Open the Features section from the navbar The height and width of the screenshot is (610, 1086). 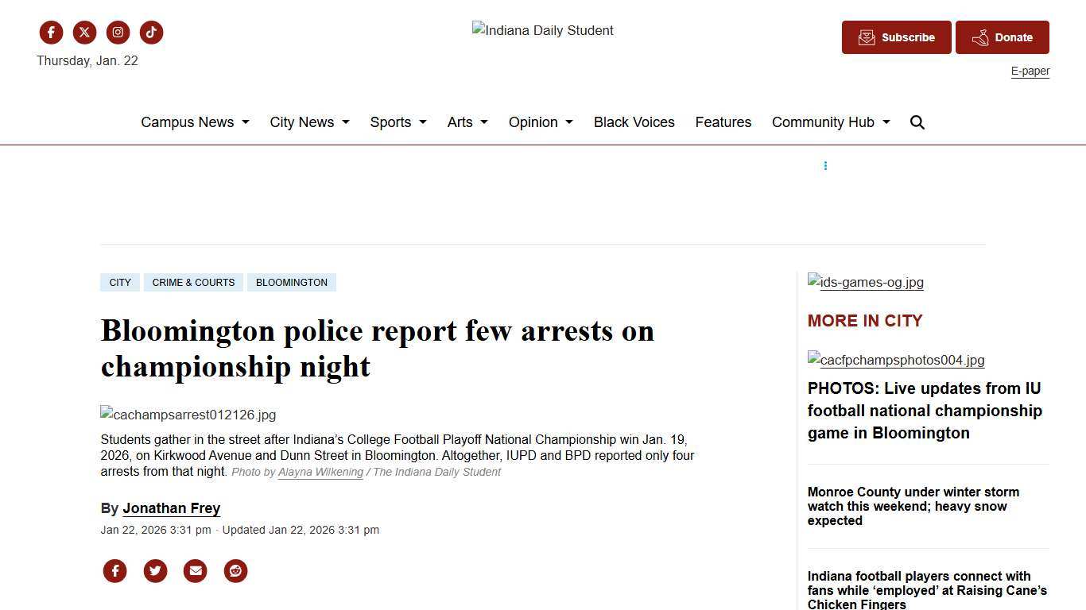click(723, 122)
